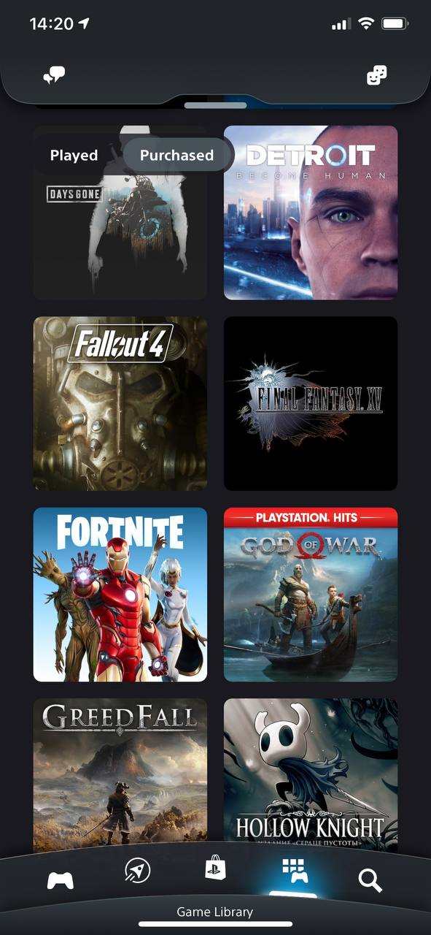Open the chat messages icon

click(x=55, y=75)
